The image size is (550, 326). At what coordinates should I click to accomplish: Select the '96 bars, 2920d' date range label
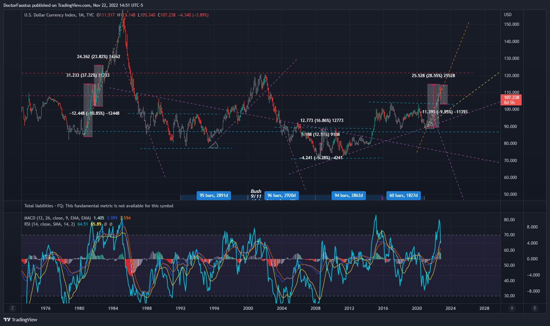pyautogui.click(x=282, y=195)
